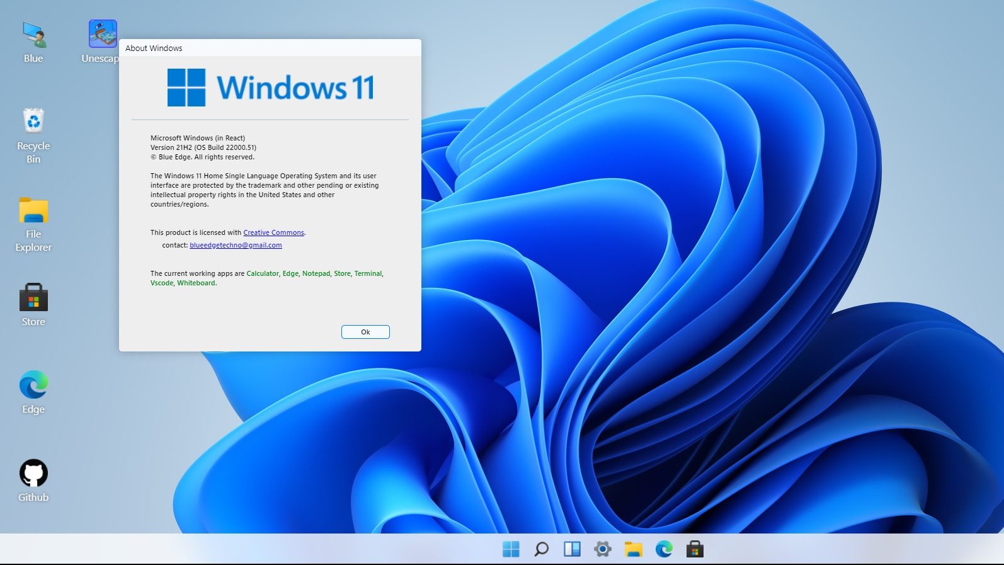
Task: Click the green Calculator app name
Action: click(263, 273)
